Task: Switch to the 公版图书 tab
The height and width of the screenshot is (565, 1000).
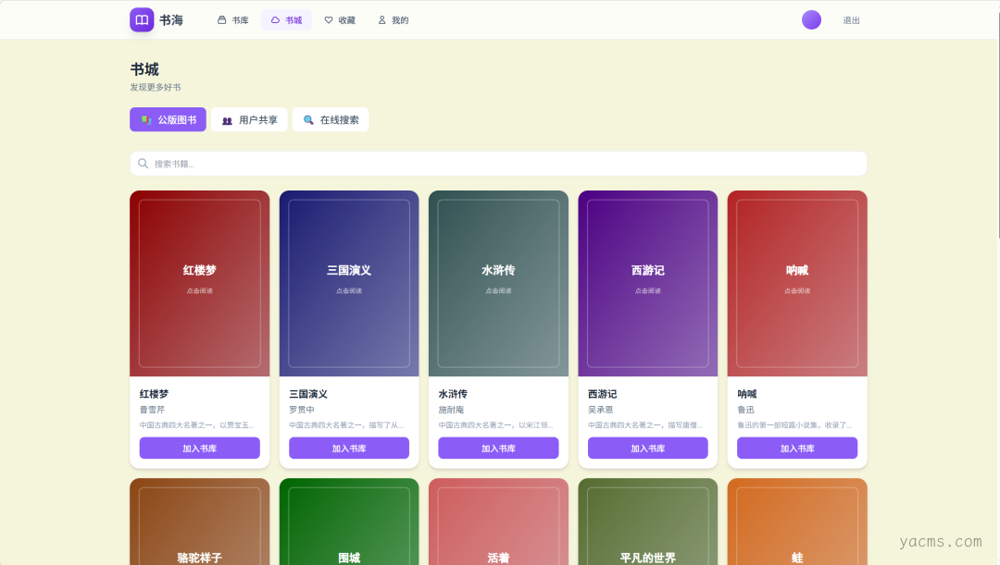Action: [168, 120]
